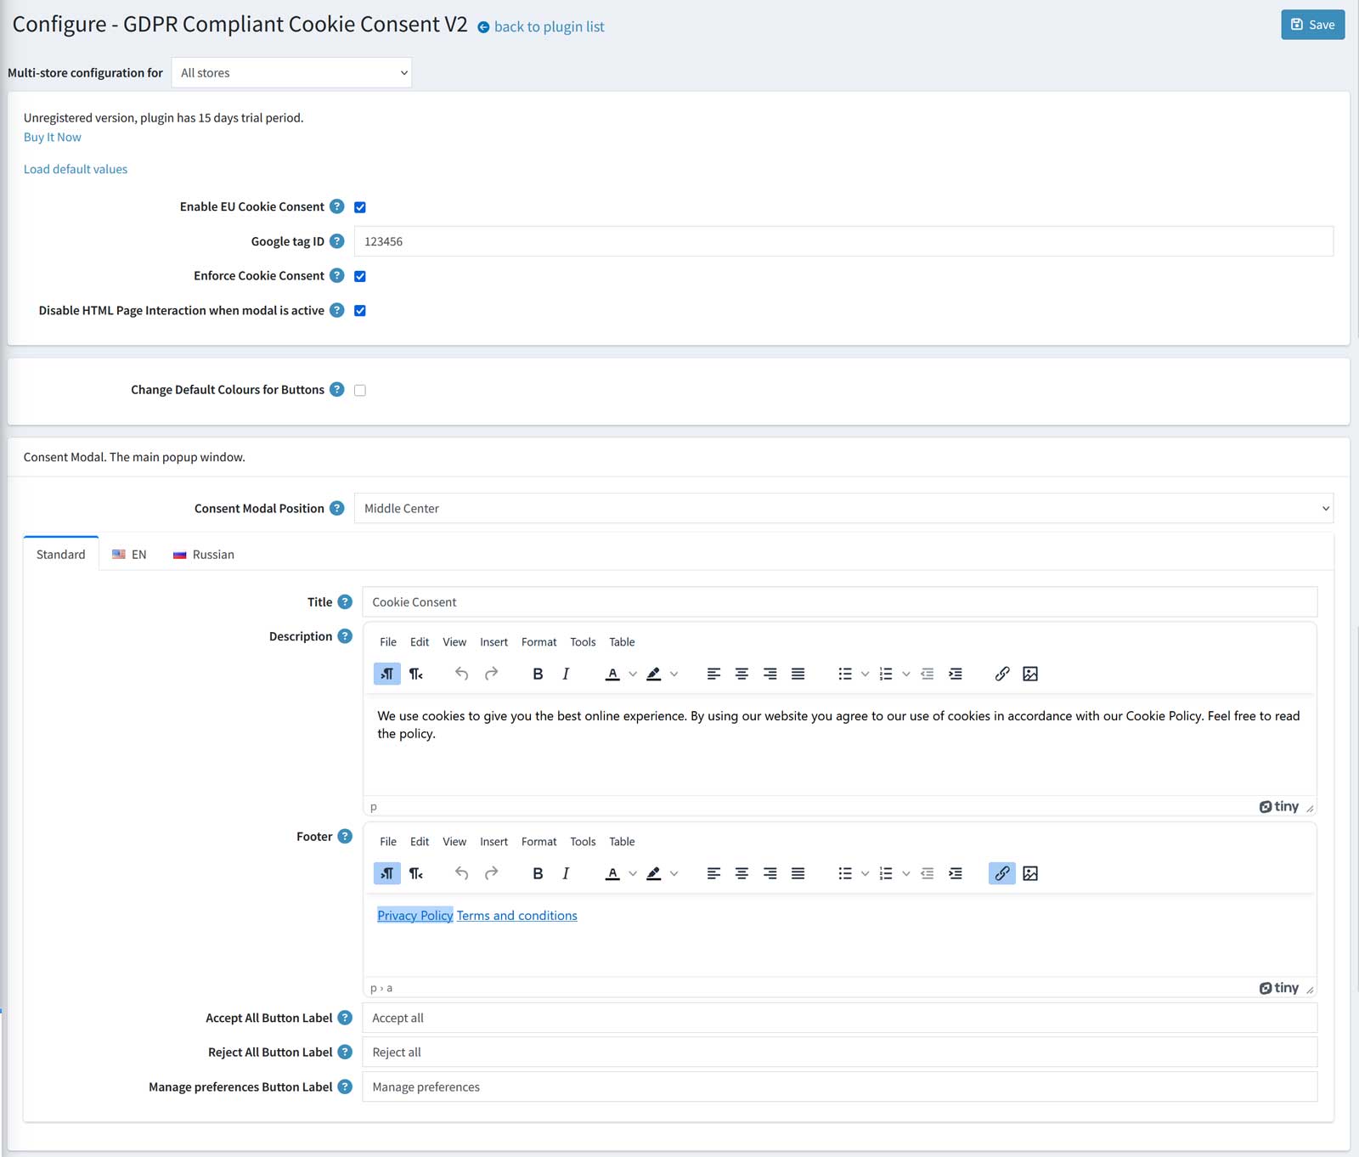Align left in Description editor
Image resolution: width=1359 pixels, height=1157 pixels.
tap(713, 674)
